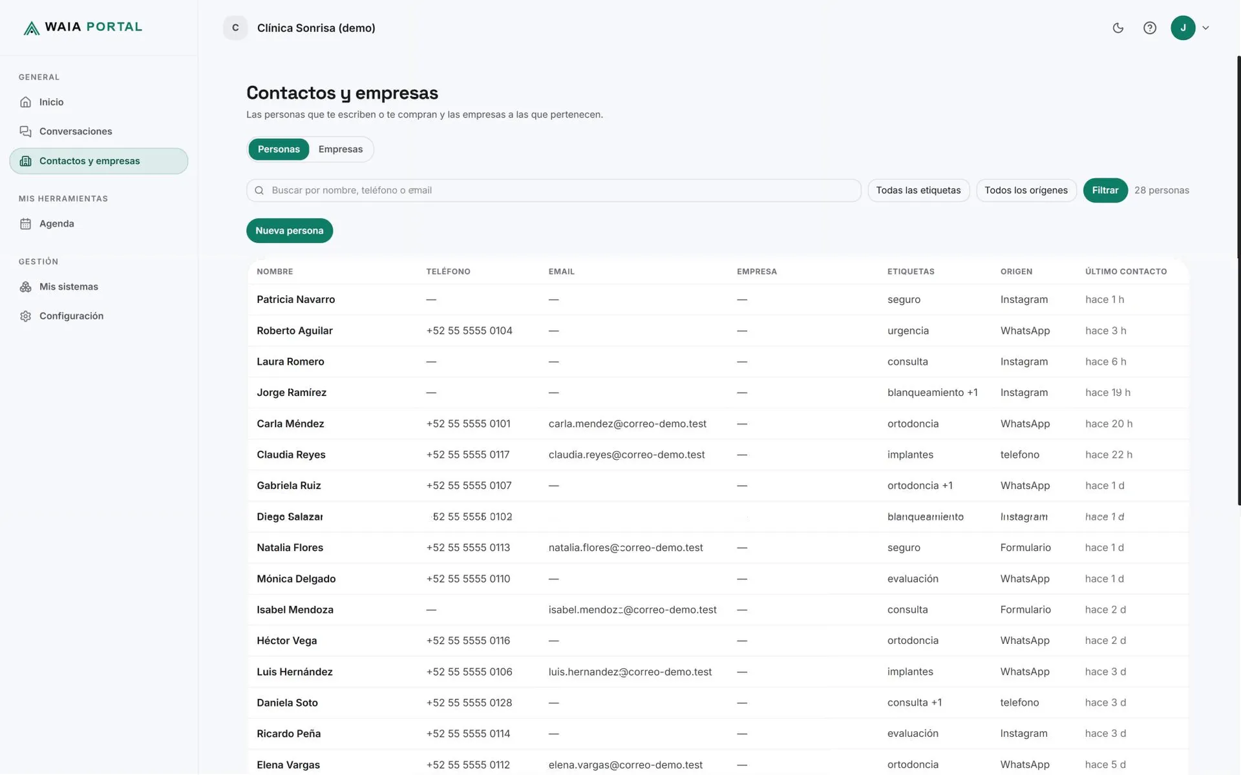The image size is (1241, 775).
Task: Click Clínica Sonrisa (demo) title
Action: 316,28
